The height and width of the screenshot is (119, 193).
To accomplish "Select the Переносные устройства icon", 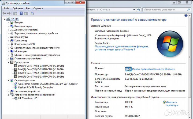I will pos(12,59).
